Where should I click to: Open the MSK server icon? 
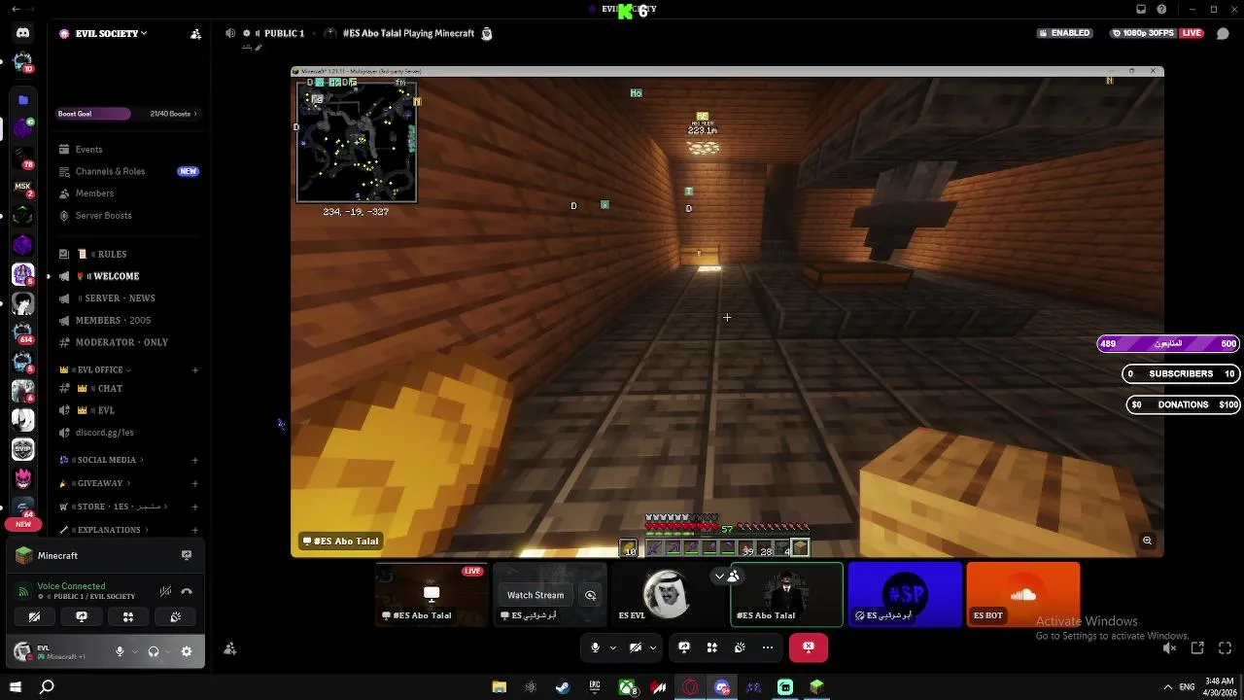click(22, 187)
